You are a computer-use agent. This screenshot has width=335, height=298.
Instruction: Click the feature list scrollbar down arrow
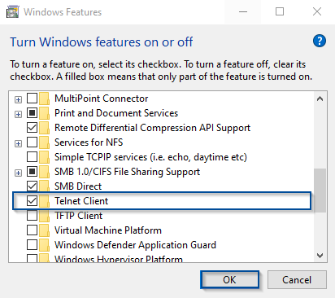click(x=320, y=256)
